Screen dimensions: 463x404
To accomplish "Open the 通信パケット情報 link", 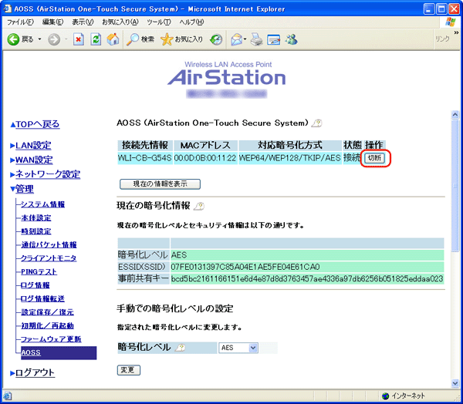I will tap(49, 244).
